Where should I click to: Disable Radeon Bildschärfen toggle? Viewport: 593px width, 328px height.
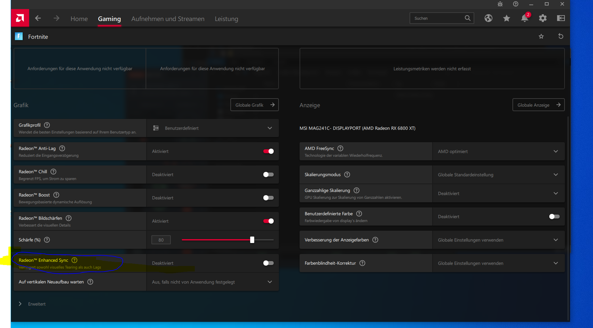click(x=269, y=221)
